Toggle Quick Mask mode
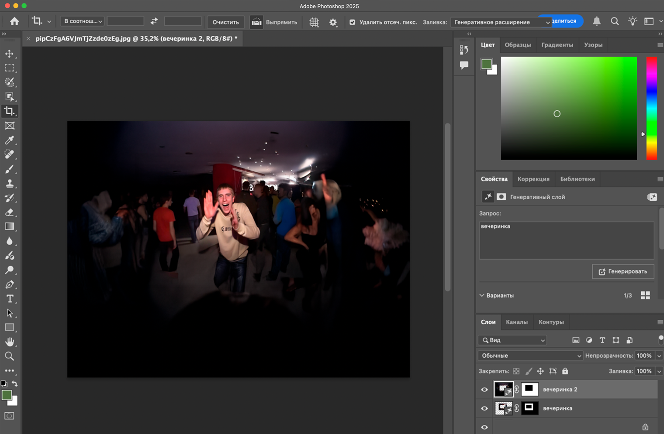664x434 pixels. coord(9,416)
